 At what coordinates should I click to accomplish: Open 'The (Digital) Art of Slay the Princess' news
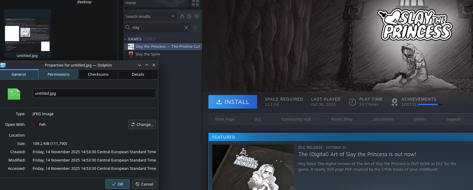click(x=357, y=154)
